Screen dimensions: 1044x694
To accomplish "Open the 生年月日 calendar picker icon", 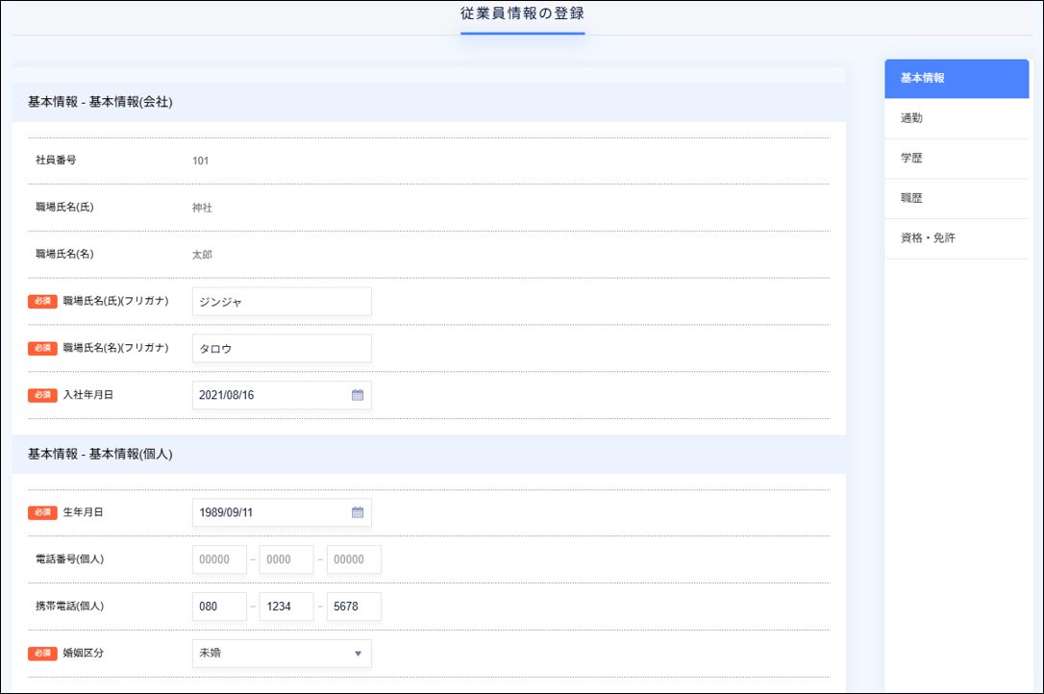I will 357,512.
